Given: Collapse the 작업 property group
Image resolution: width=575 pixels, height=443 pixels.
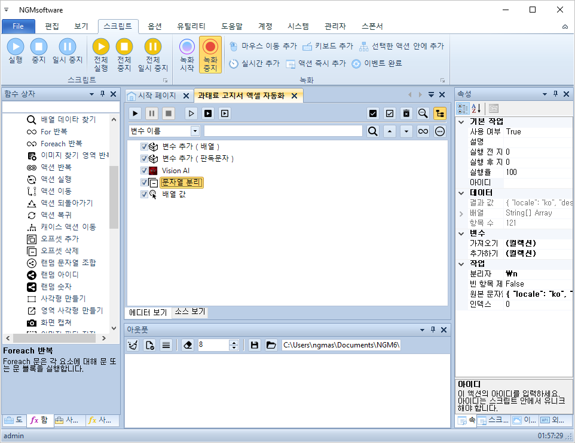Looking at the screenshot, I should (461, 264).
